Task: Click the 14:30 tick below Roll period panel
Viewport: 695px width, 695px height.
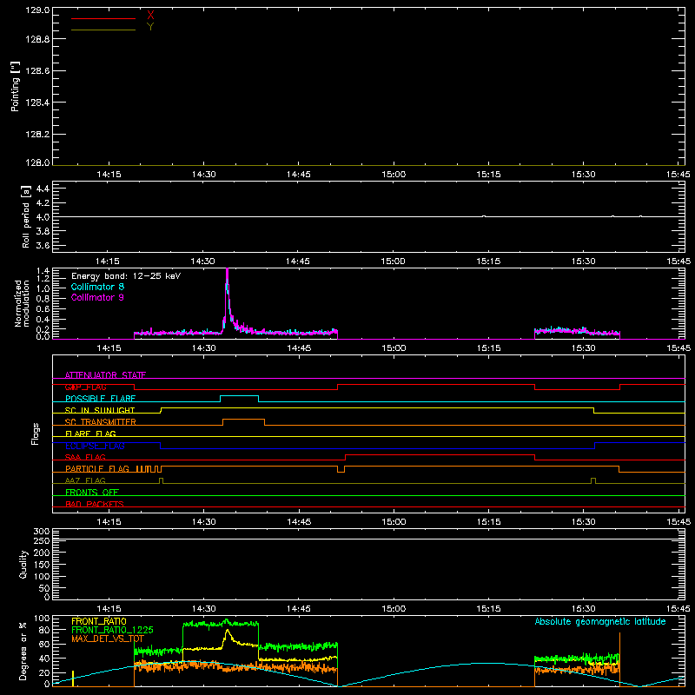Action: [x=203, y=261]
